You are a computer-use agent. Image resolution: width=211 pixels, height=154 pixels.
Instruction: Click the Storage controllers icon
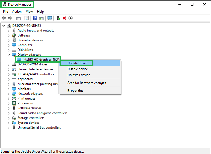coord(14,118)
